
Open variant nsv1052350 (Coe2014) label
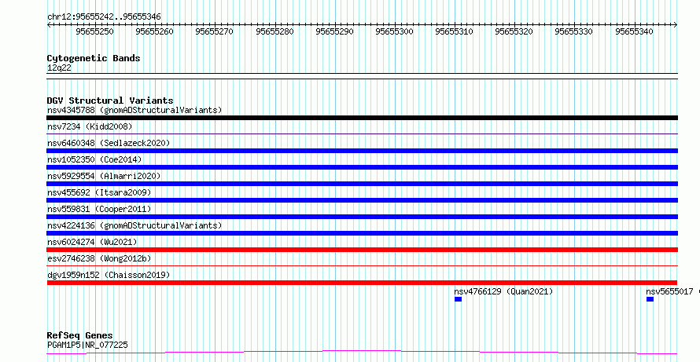click(x=94, y=159)
